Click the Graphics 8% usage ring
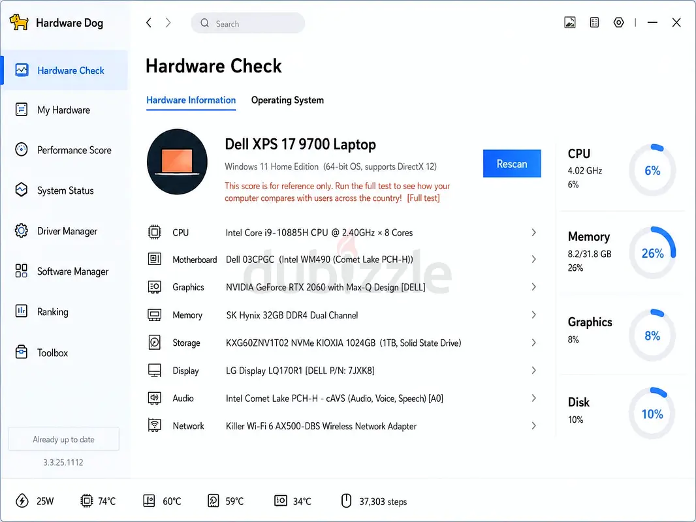 pyautogui.click(x=652, y=335)
